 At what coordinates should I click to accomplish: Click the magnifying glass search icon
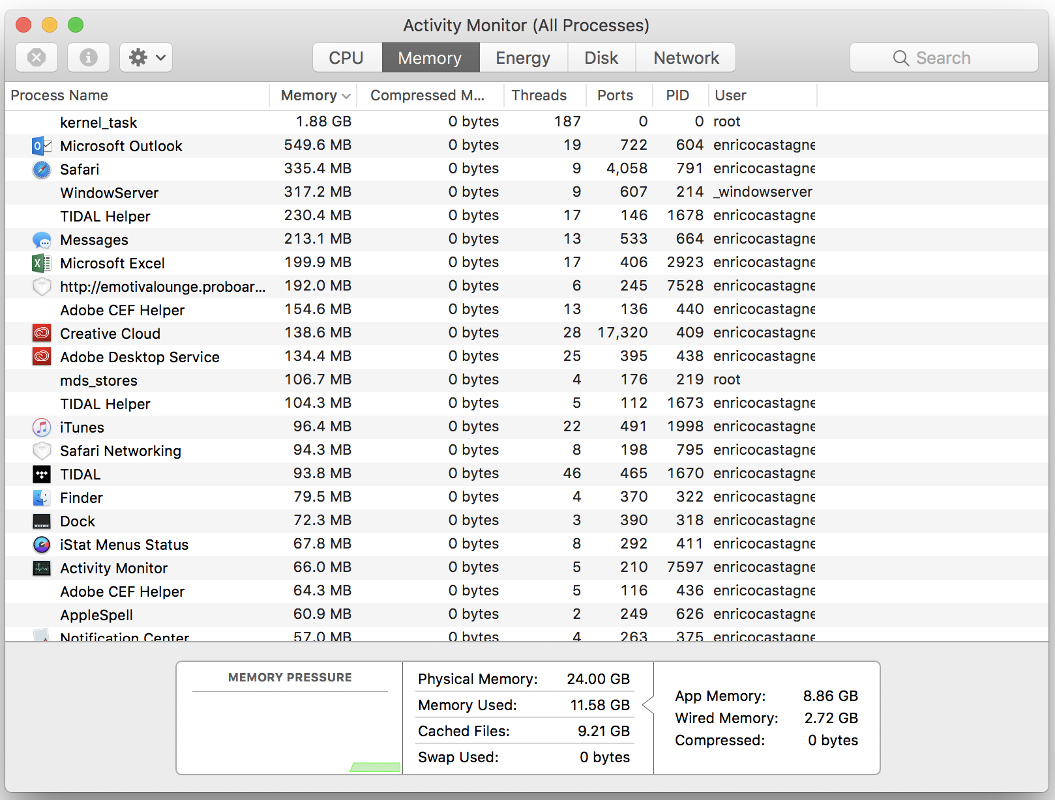[x=901, y=58]
